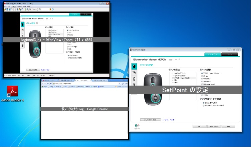Go to previous image arrow in IrfanView toolbar
This screenshot has width=251, height=147.
(33, 9)
